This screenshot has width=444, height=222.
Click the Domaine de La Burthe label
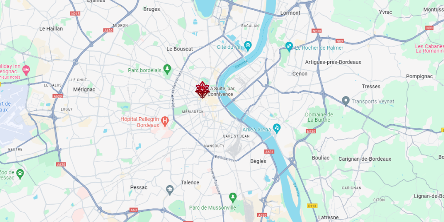coord(319,117)
